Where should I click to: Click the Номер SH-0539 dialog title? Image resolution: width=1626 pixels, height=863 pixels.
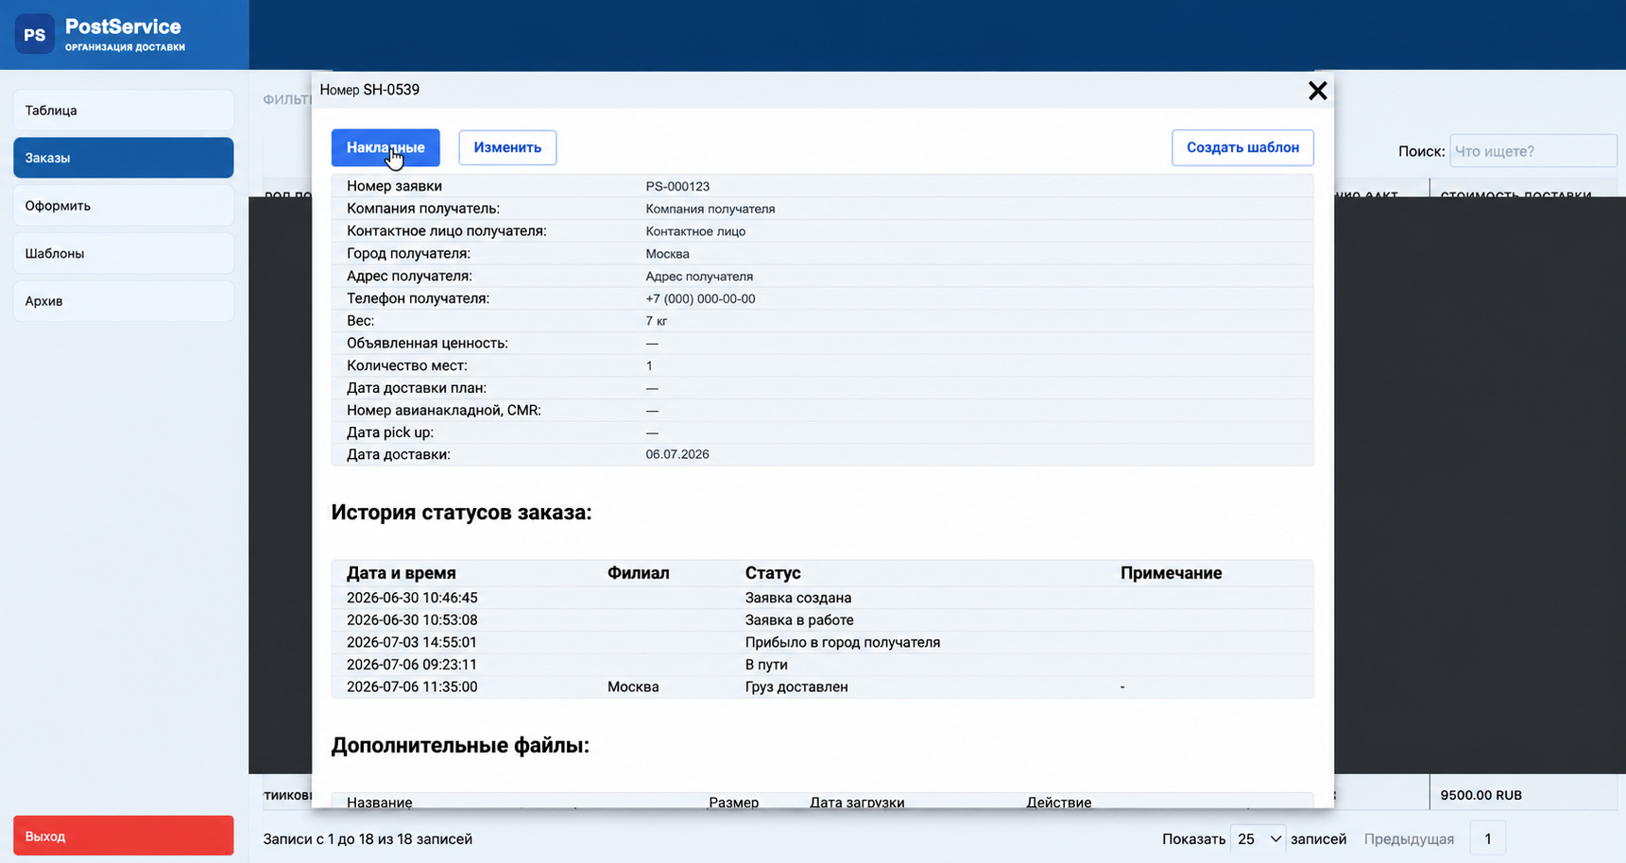tap(369, 90)
